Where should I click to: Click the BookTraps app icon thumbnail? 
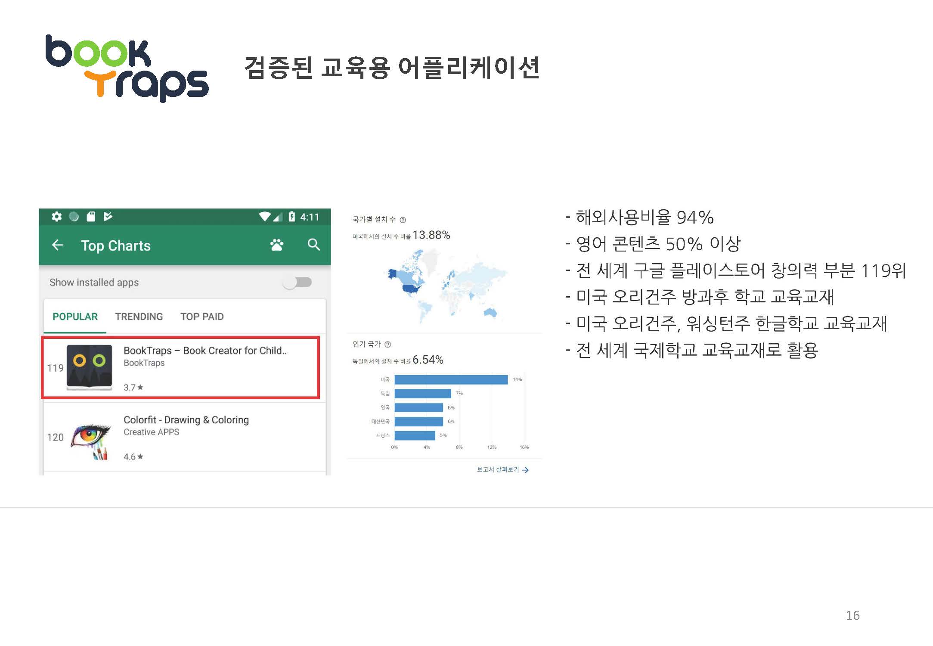(90, 367)
